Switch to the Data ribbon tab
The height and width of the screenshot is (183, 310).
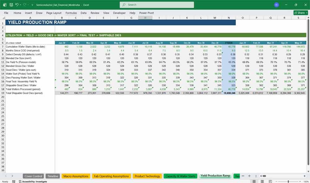tap(83, 13)
